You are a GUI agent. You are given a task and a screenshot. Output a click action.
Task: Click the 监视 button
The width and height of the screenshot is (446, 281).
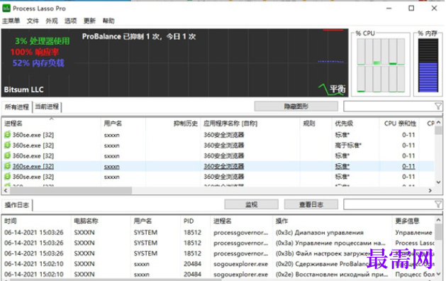point(251,204)
